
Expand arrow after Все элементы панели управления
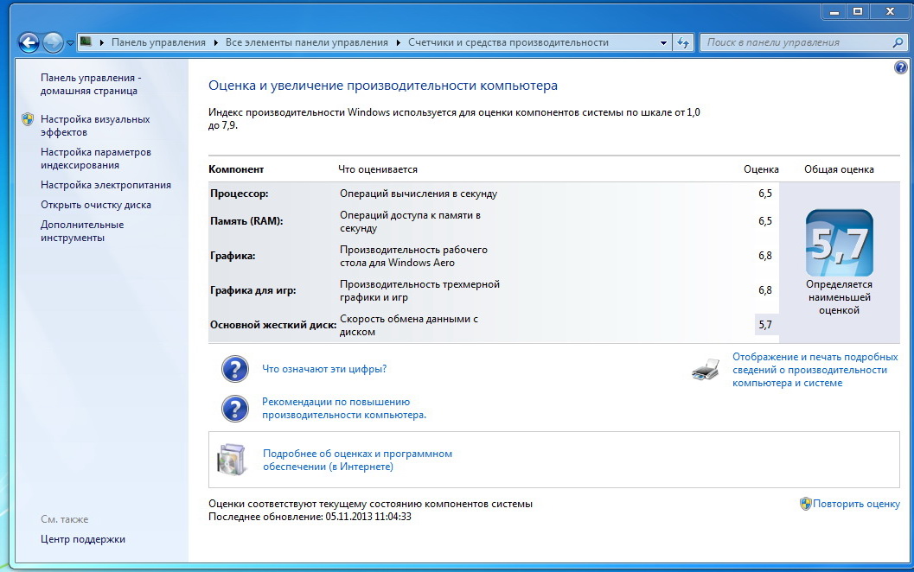pyautogui.click(x=398, y=42)
